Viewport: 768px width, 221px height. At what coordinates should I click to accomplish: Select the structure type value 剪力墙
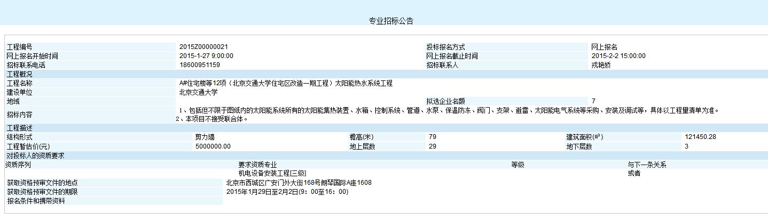pos(205,137)
